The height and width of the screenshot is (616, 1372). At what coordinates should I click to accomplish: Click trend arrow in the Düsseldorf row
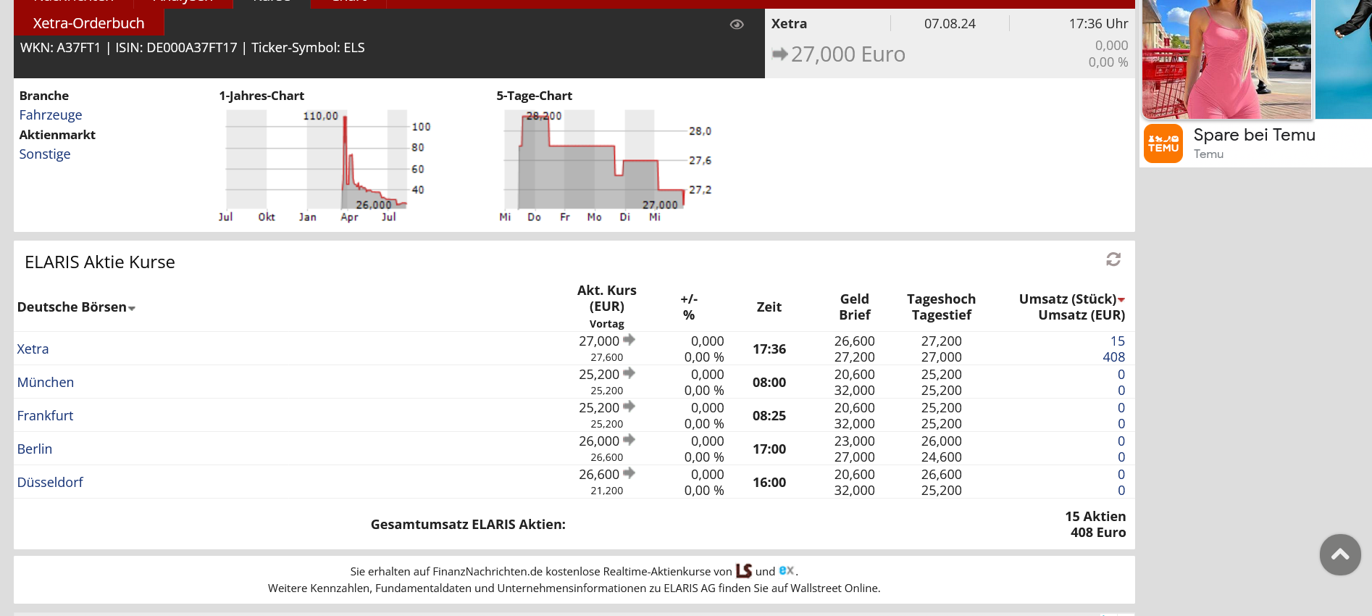coord(629,473)
